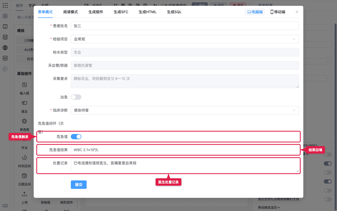Open the 生成组件 tab
This screenshot has width=337, height=211.
[x=96, y=12]
